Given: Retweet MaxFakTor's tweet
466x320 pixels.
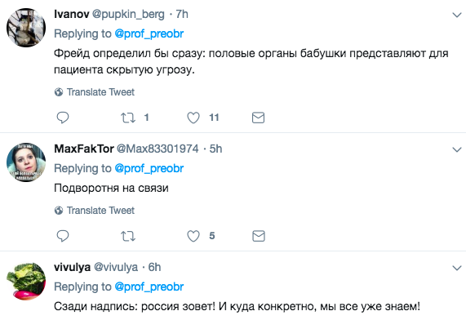Looking at the screenshot, I should (x=128, y=236).
